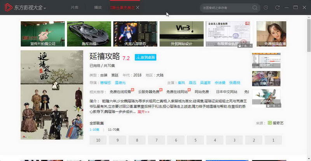This screenshot has width=311, height=161.
Task: Select the 11-70集 episode range tab
Action: click(114, 130)
